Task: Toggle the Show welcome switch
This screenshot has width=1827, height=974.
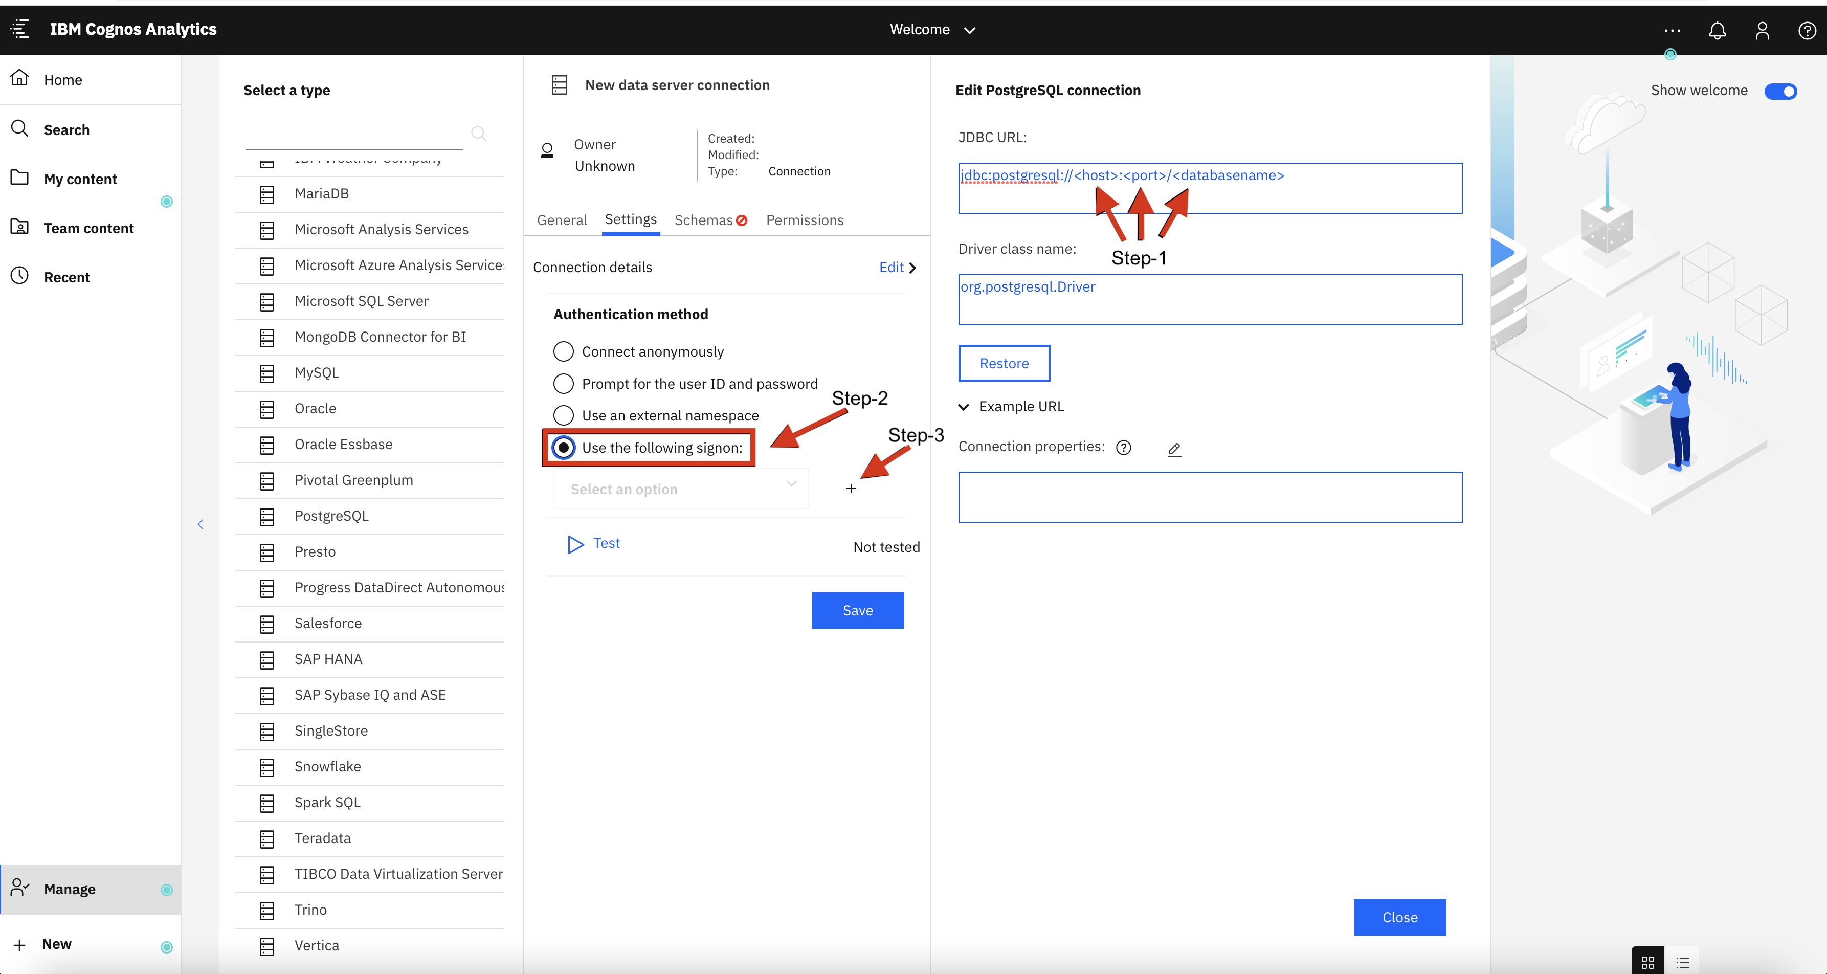Action: (x=1781, y=91)
